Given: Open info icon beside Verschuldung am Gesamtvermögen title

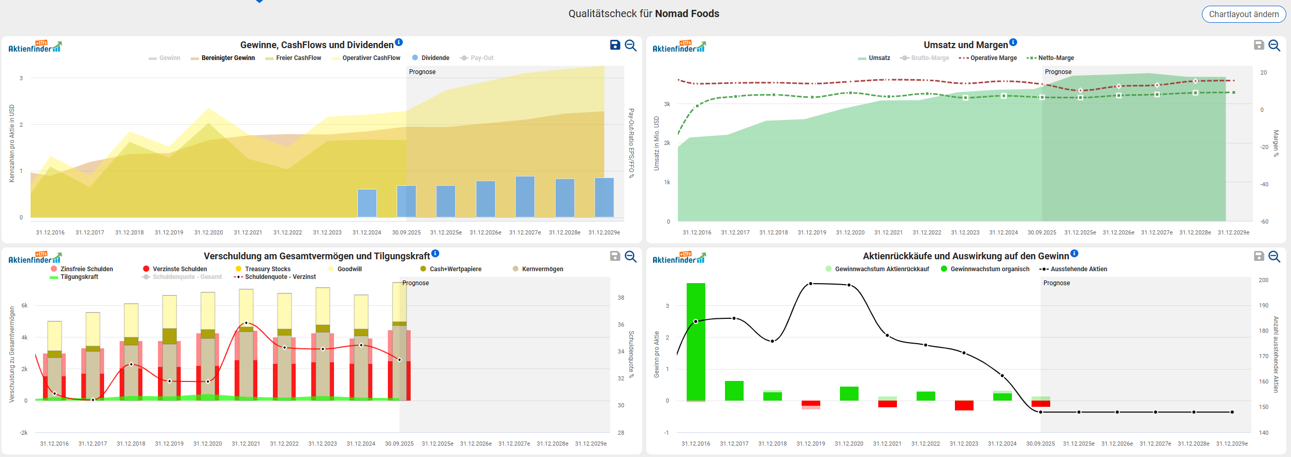Looking at the screenshot, I should [x=436, y=254].
